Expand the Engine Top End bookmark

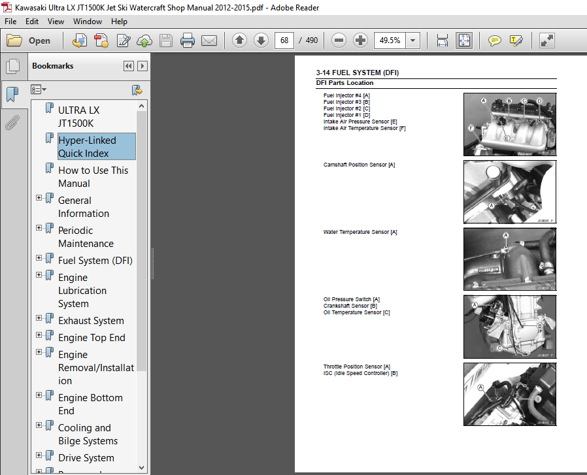tap(39, 335)
